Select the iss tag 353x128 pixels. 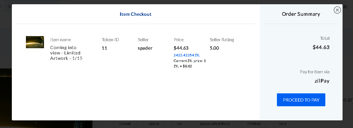coord(179,123)
